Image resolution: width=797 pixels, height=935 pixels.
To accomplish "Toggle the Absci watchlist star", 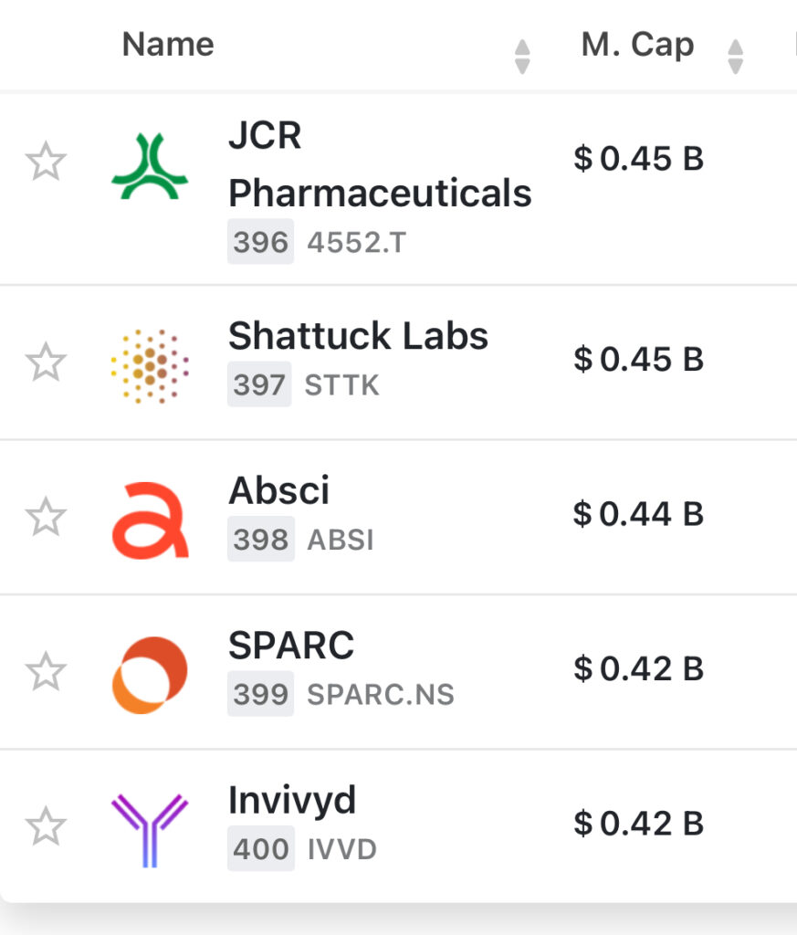I will 46,518.
